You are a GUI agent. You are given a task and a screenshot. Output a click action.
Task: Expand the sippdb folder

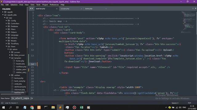3,12
